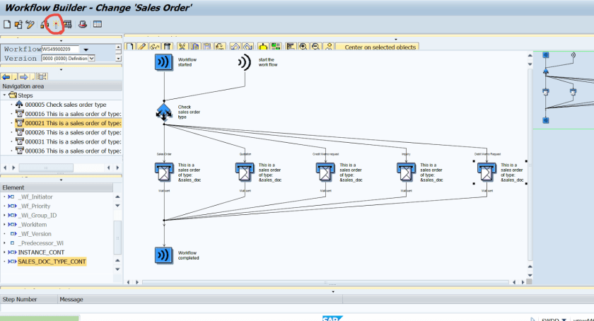The height and width of the screenshot is (321, 594).
Task: Click the Redo icon in the graph toolbar
Action: pos(248,47)
